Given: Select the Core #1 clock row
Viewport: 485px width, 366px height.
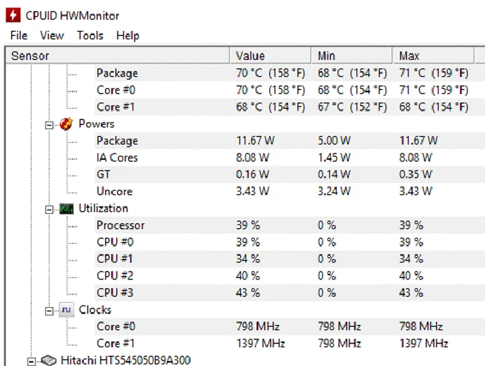Looking at the screenshot, I should pos(116,343).
